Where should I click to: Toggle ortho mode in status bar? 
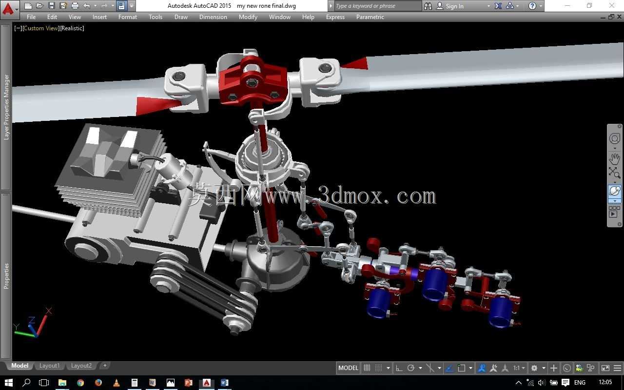399,368
